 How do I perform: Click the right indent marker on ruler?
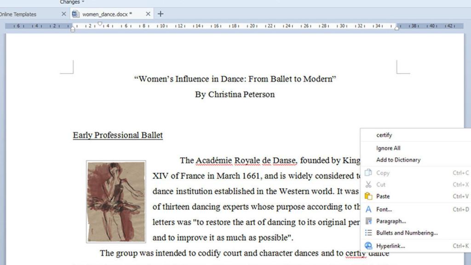[x=397, y=29]
